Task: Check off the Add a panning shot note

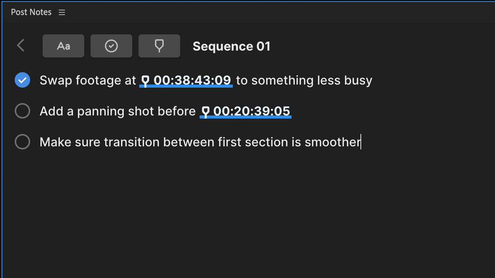Action: click(23, 111)
